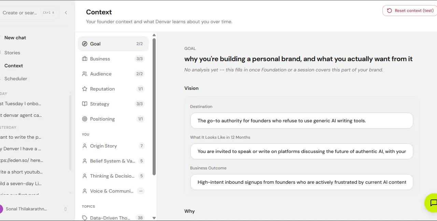The image size is (437, 221).
Task: Go to the Scheduler page
Action: (16, 79)
